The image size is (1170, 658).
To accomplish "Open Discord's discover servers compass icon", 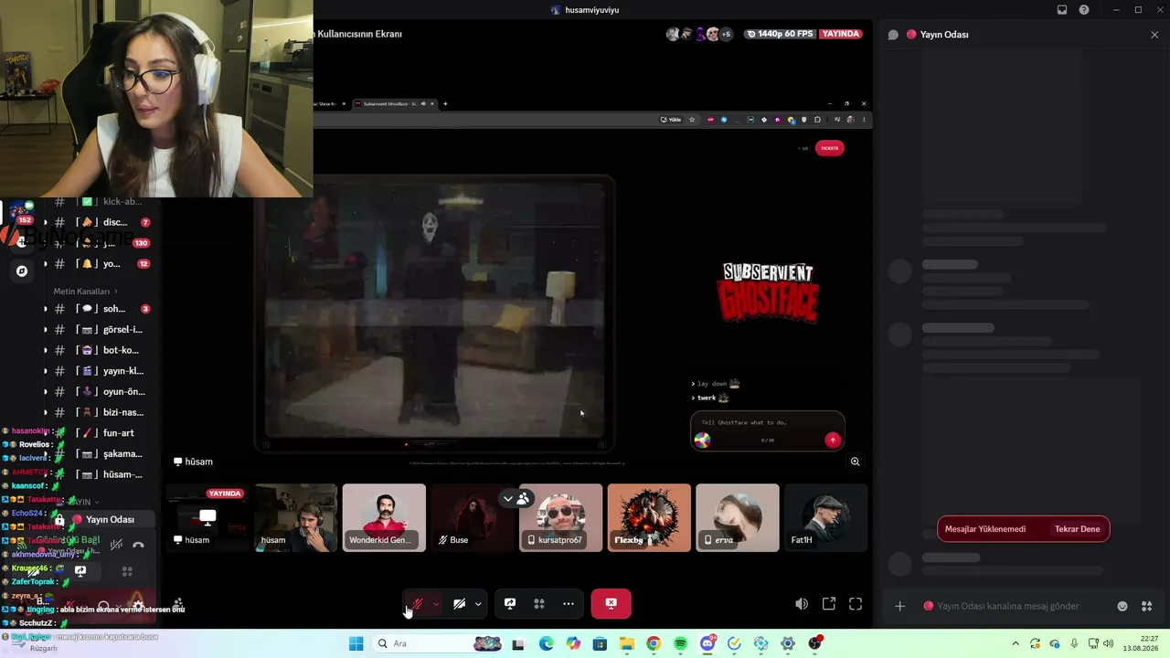I will pyautogui.click(x=22, y=271).
